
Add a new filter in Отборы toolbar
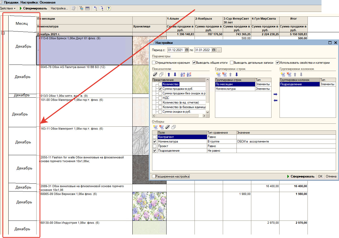[155, 127]
